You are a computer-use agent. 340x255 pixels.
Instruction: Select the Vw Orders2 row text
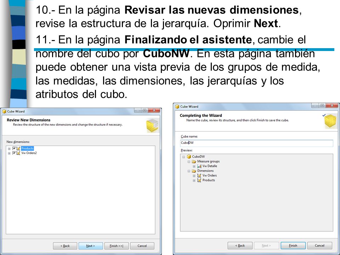[x=29, y=153]
